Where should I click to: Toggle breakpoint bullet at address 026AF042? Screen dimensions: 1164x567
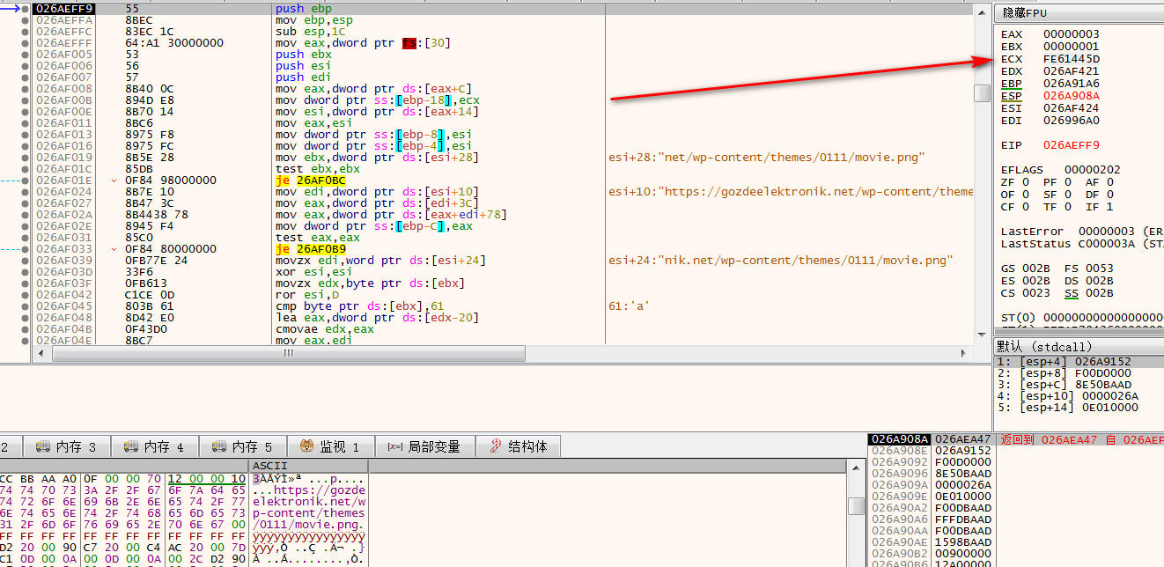coord(25,295)
